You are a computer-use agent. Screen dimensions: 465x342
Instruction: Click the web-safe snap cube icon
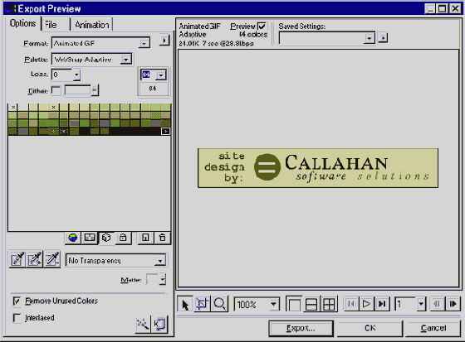click(106, 238)
